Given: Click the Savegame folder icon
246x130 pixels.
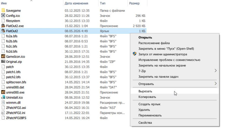Looking at the screenshot, I should (3, 10).
